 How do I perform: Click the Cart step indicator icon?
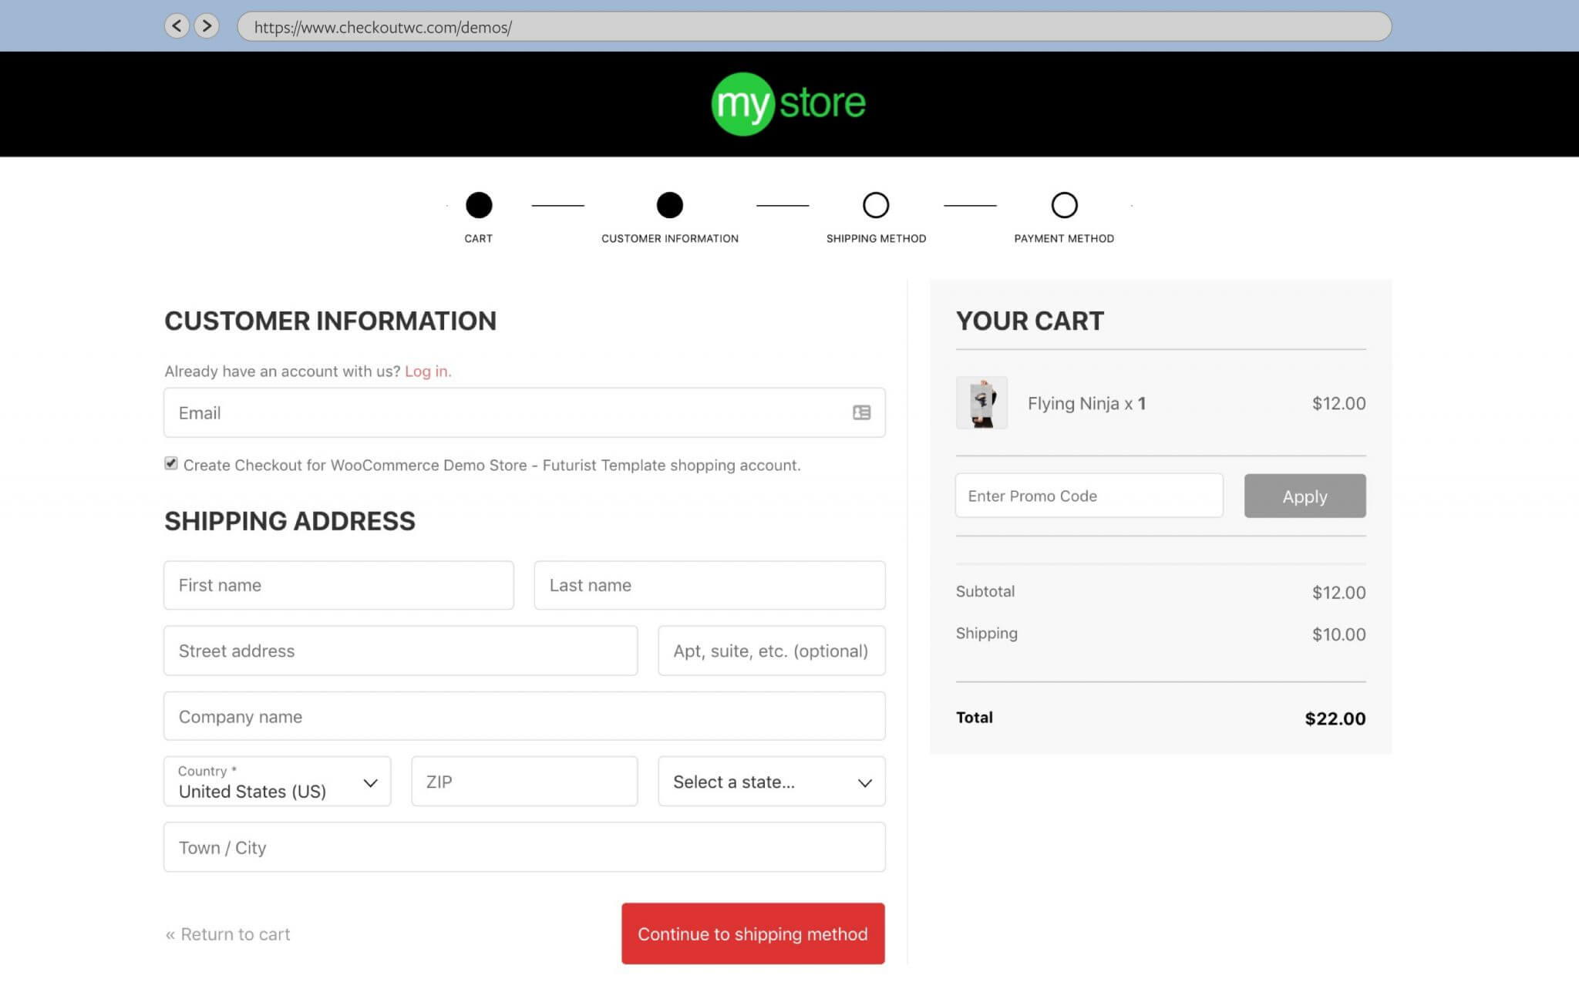[x=479, y=205]
